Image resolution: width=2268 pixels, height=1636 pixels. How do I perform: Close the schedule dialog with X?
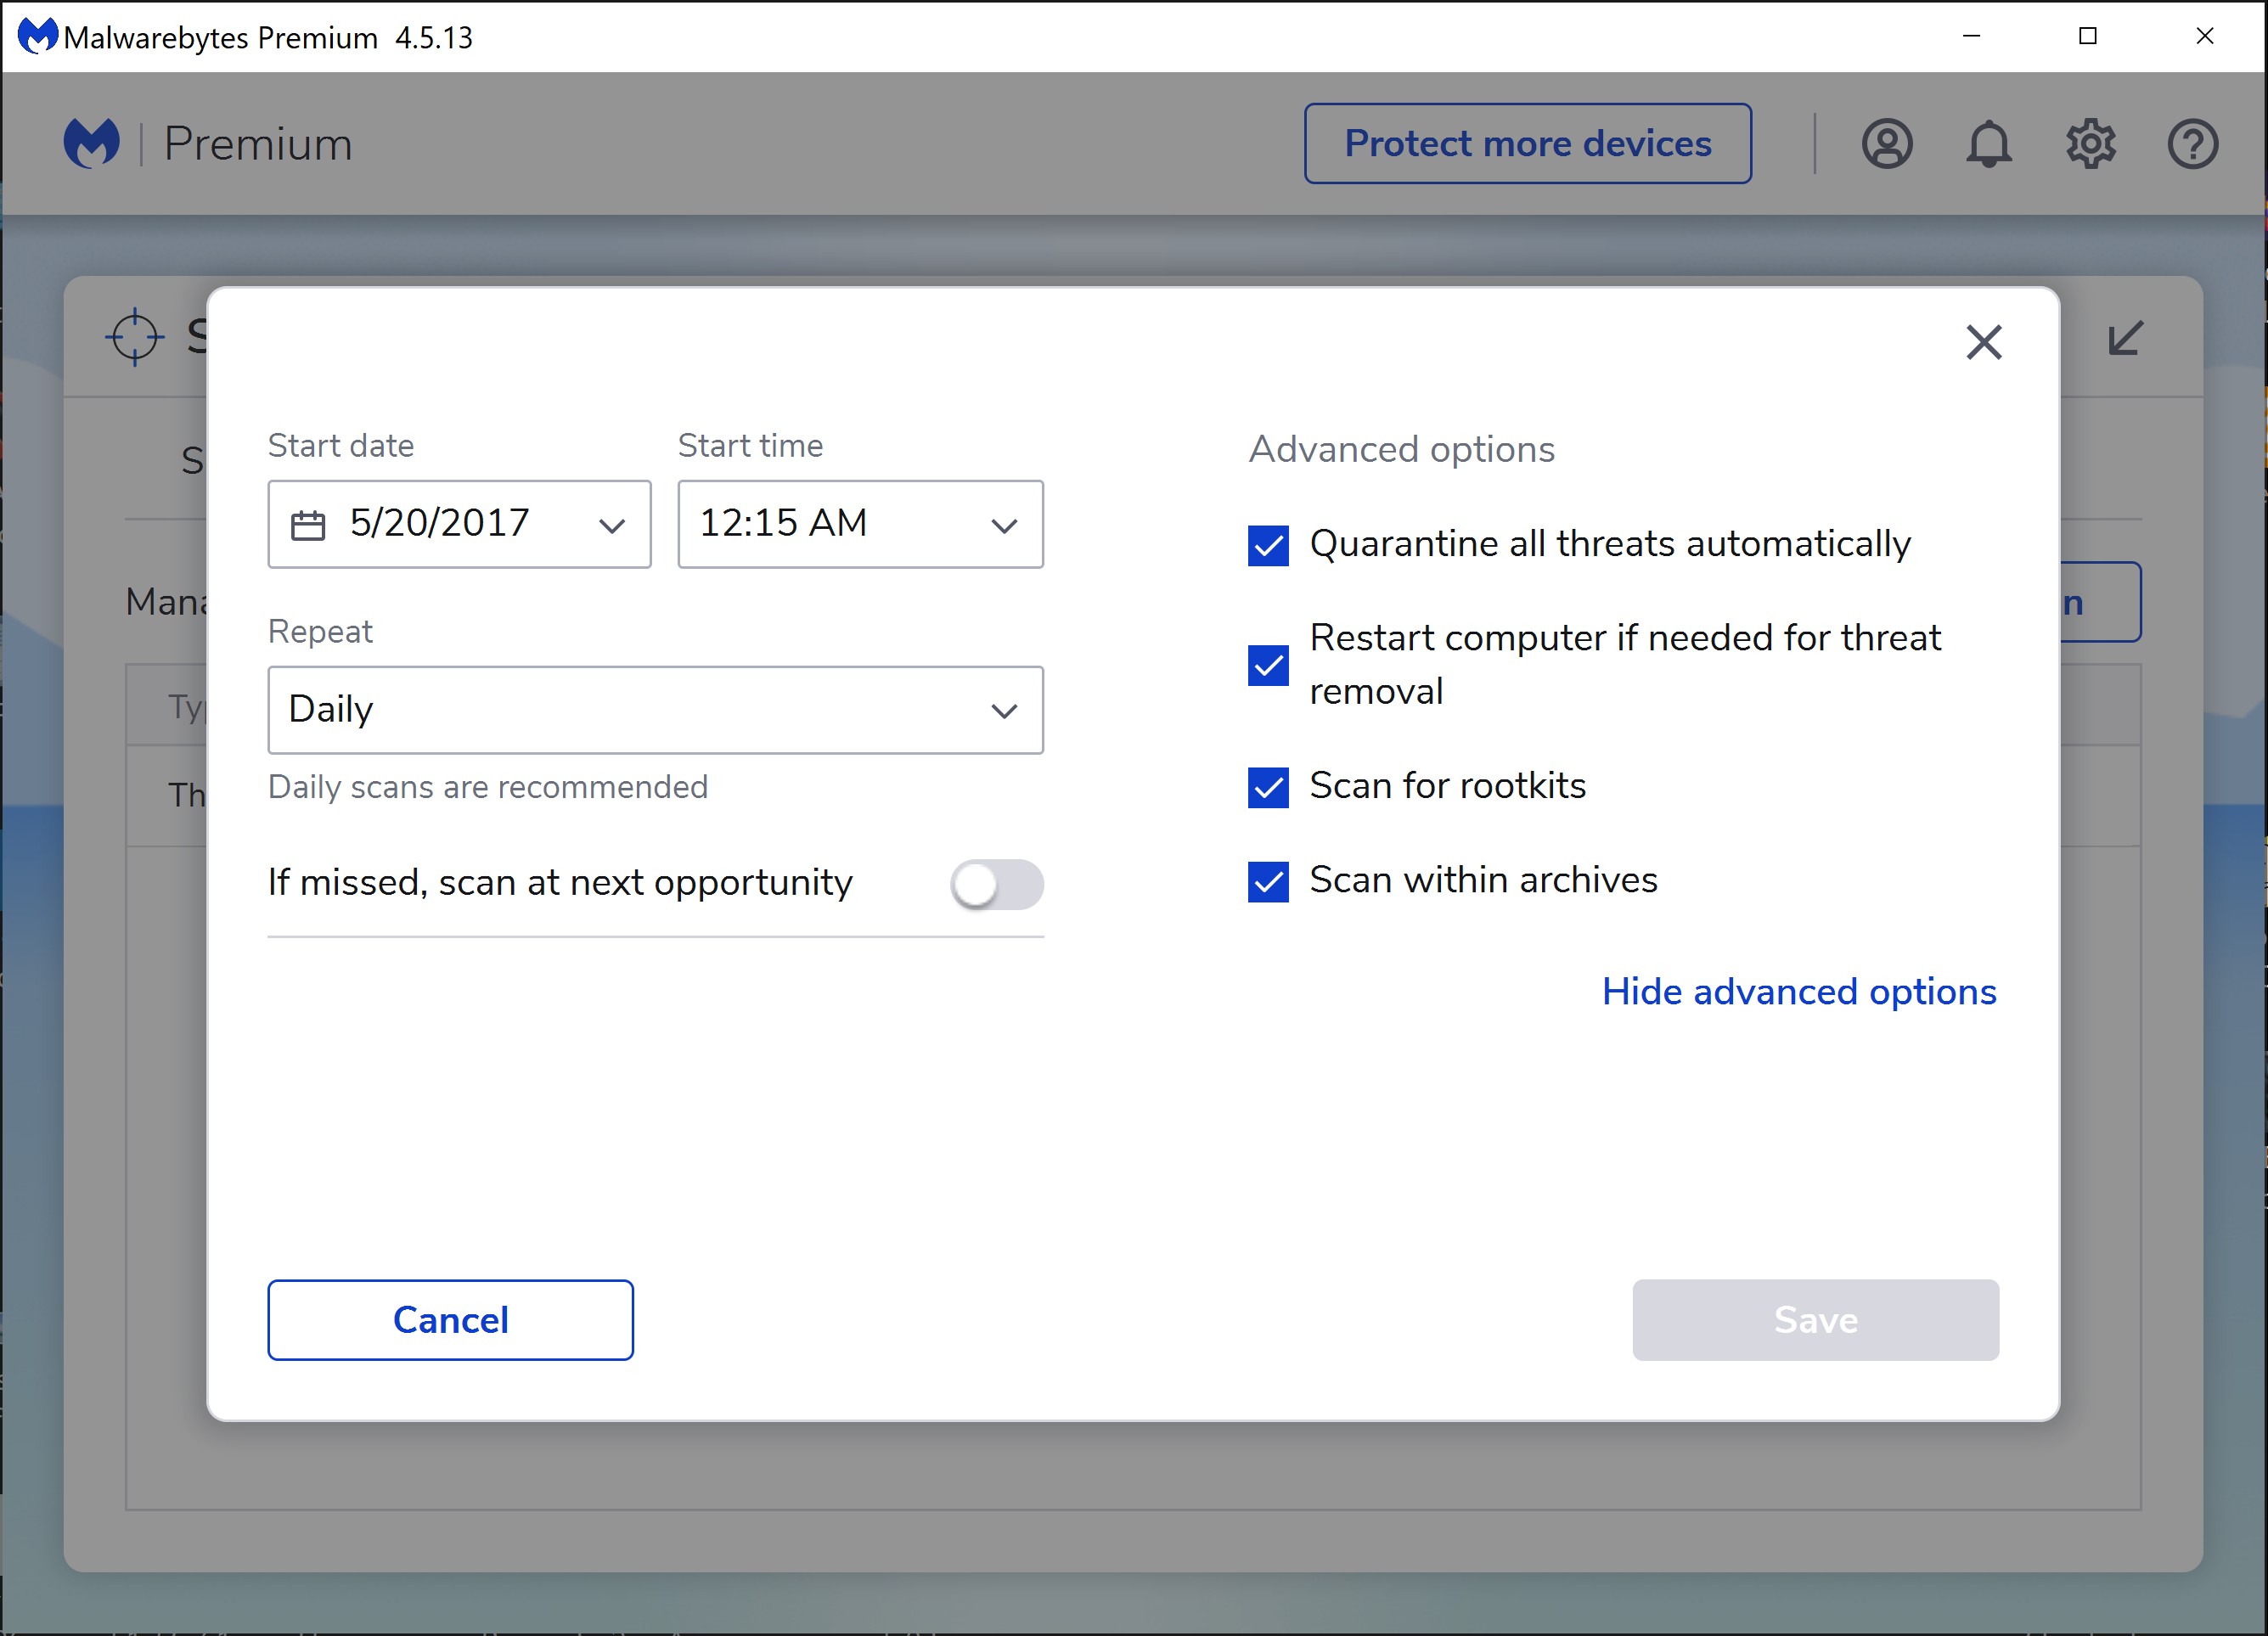[x=1983, y=342]
